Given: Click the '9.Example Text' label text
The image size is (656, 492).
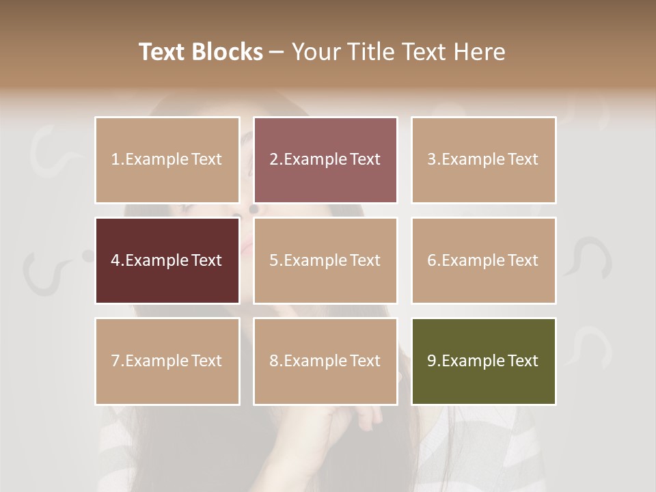Looking at the screenshot, I should coord(483,361).
